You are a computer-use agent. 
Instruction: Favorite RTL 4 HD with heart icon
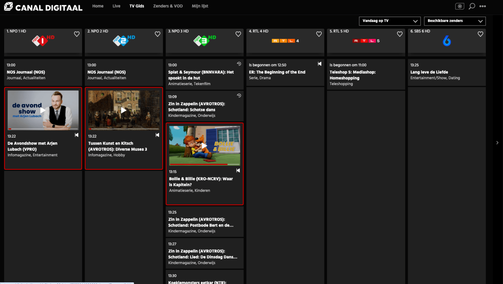319,34
